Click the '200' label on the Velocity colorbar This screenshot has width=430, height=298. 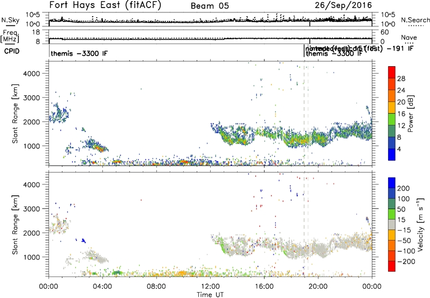click(x=404, y=188)
